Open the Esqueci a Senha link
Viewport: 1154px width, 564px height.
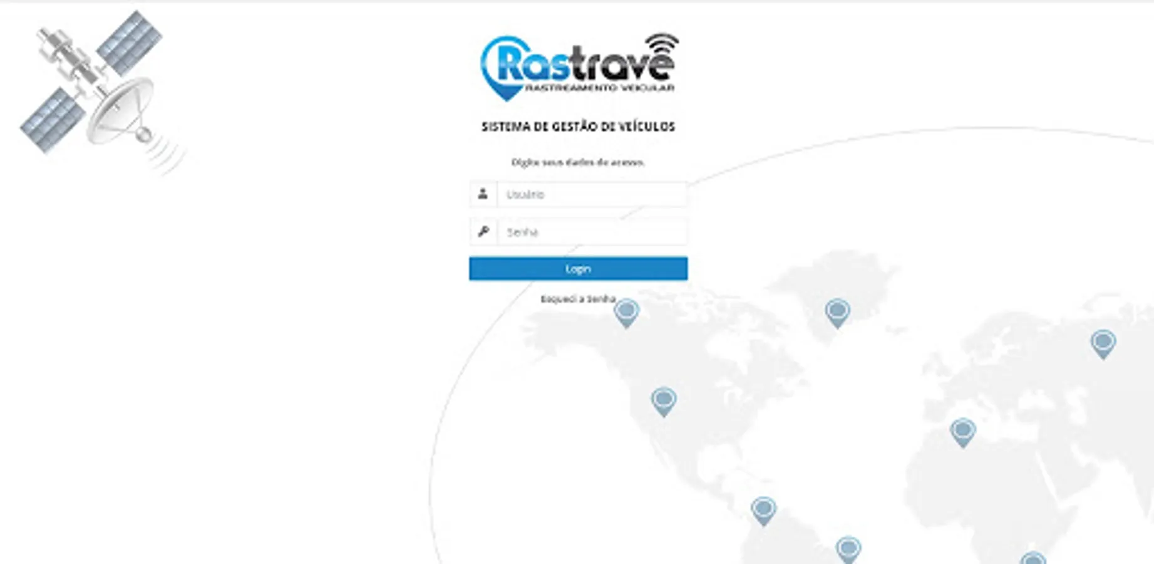(578, 300)
